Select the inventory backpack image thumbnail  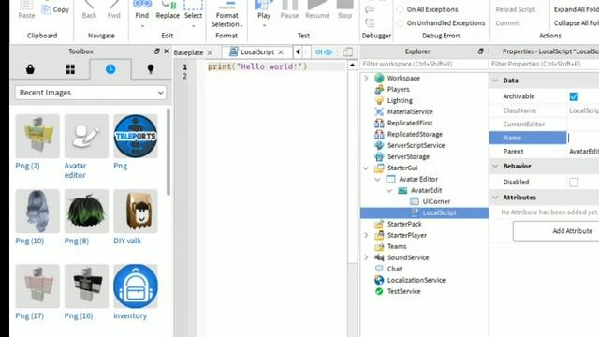[x=136, y=286]
